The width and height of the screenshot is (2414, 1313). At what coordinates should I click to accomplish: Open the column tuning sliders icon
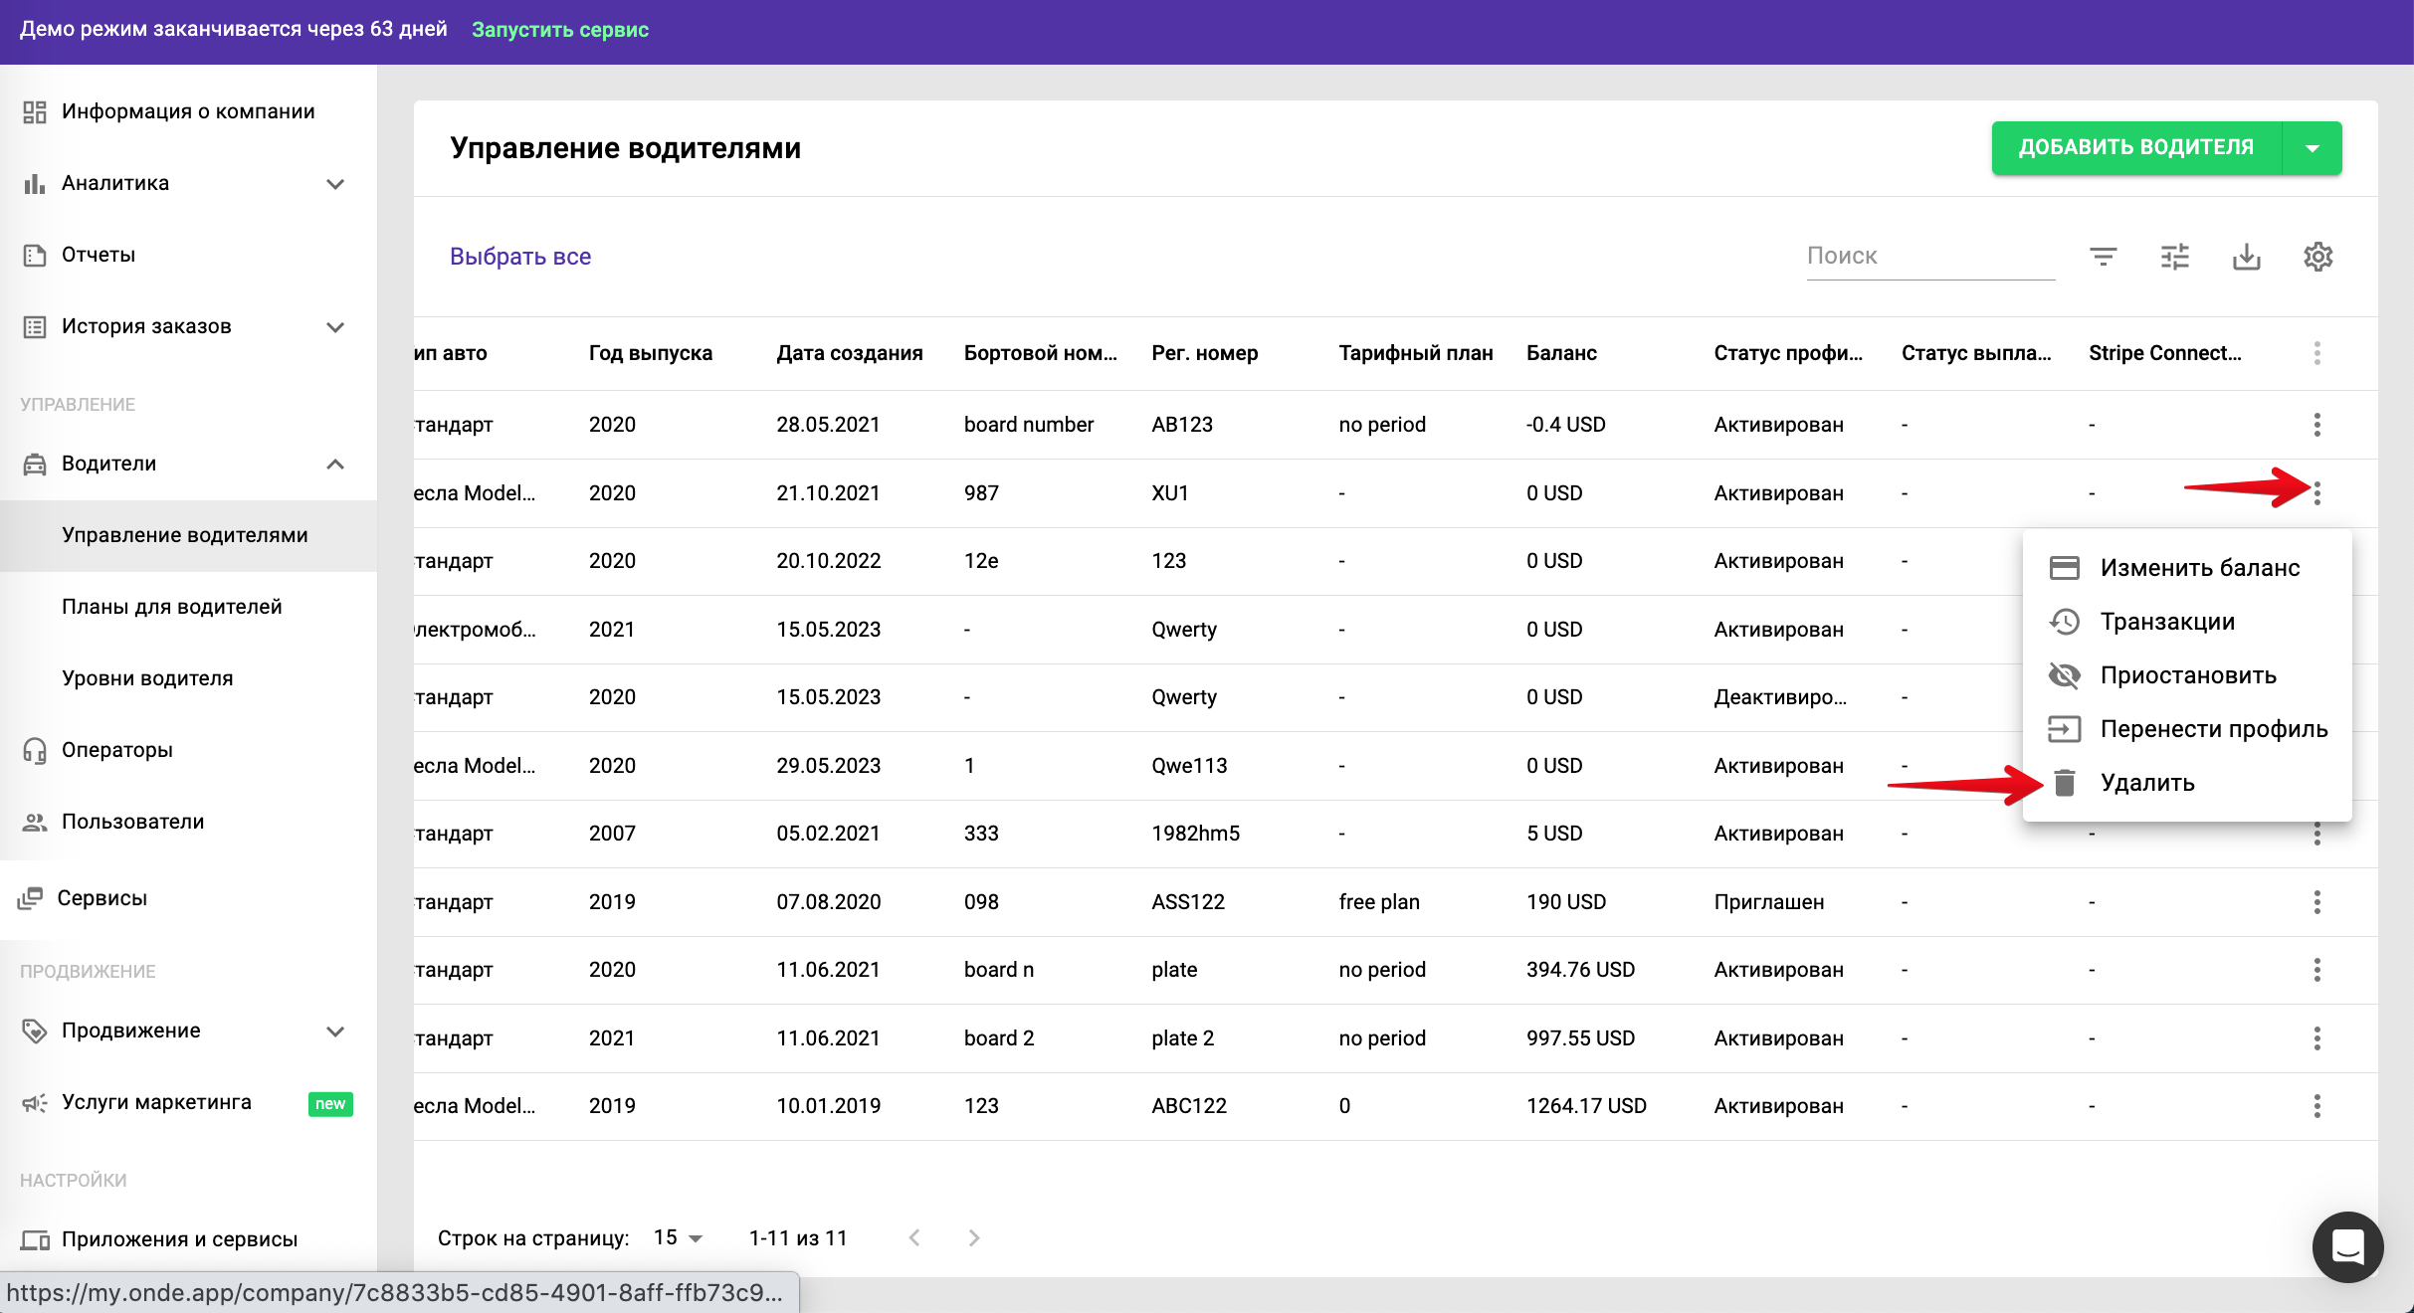tap(2174, 257)
